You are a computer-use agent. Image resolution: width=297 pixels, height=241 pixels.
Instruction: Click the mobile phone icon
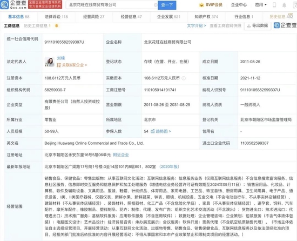[x=274, y=5]
